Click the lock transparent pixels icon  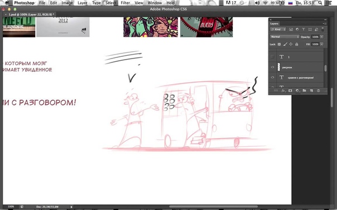pyautogui.click(x=279, y=44)
